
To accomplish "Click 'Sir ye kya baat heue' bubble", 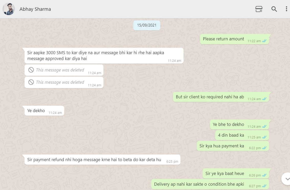I will (236, 173).
